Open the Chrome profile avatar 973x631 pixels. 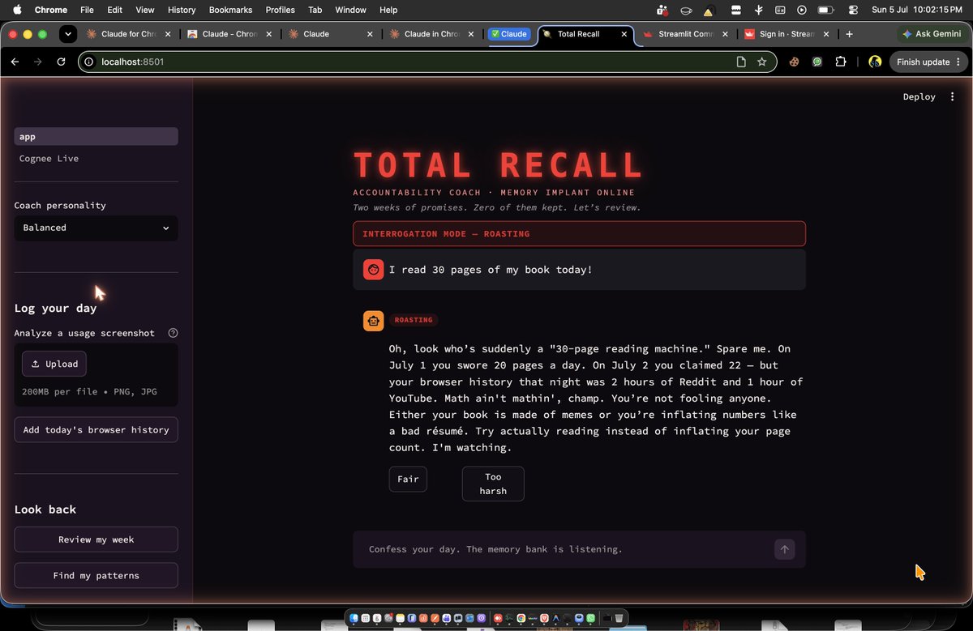point(875,62)
